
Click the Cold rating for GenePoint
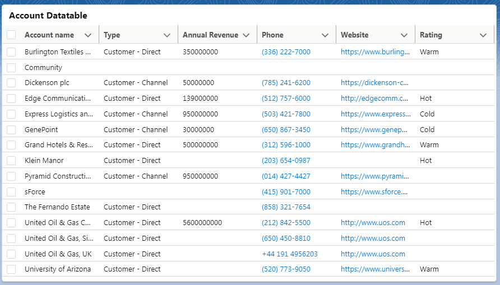427,129
